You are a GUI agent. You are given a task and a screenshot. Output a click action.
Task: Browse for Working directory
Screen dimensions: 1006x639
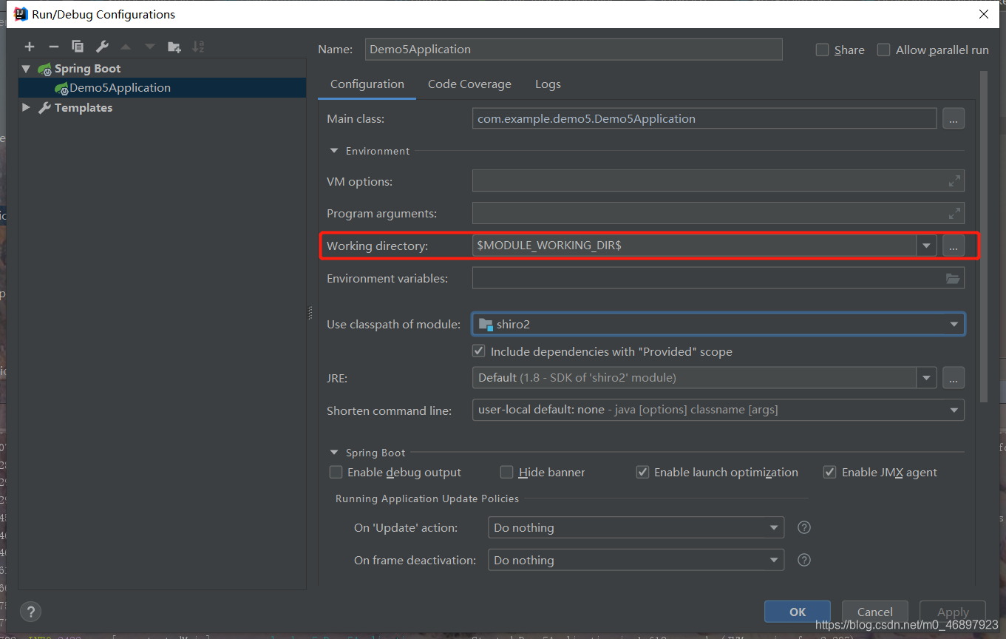coord(954,246)
